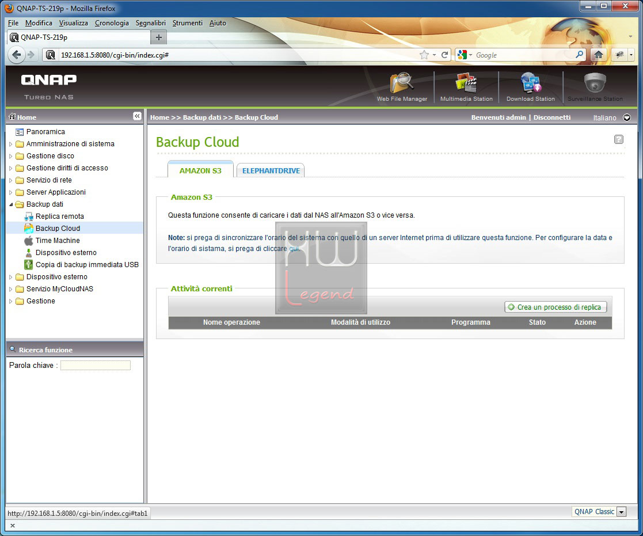This screenshot has height=536, width=643.
Task: Click the Replica remota icon
Action: tap(29, 216)
